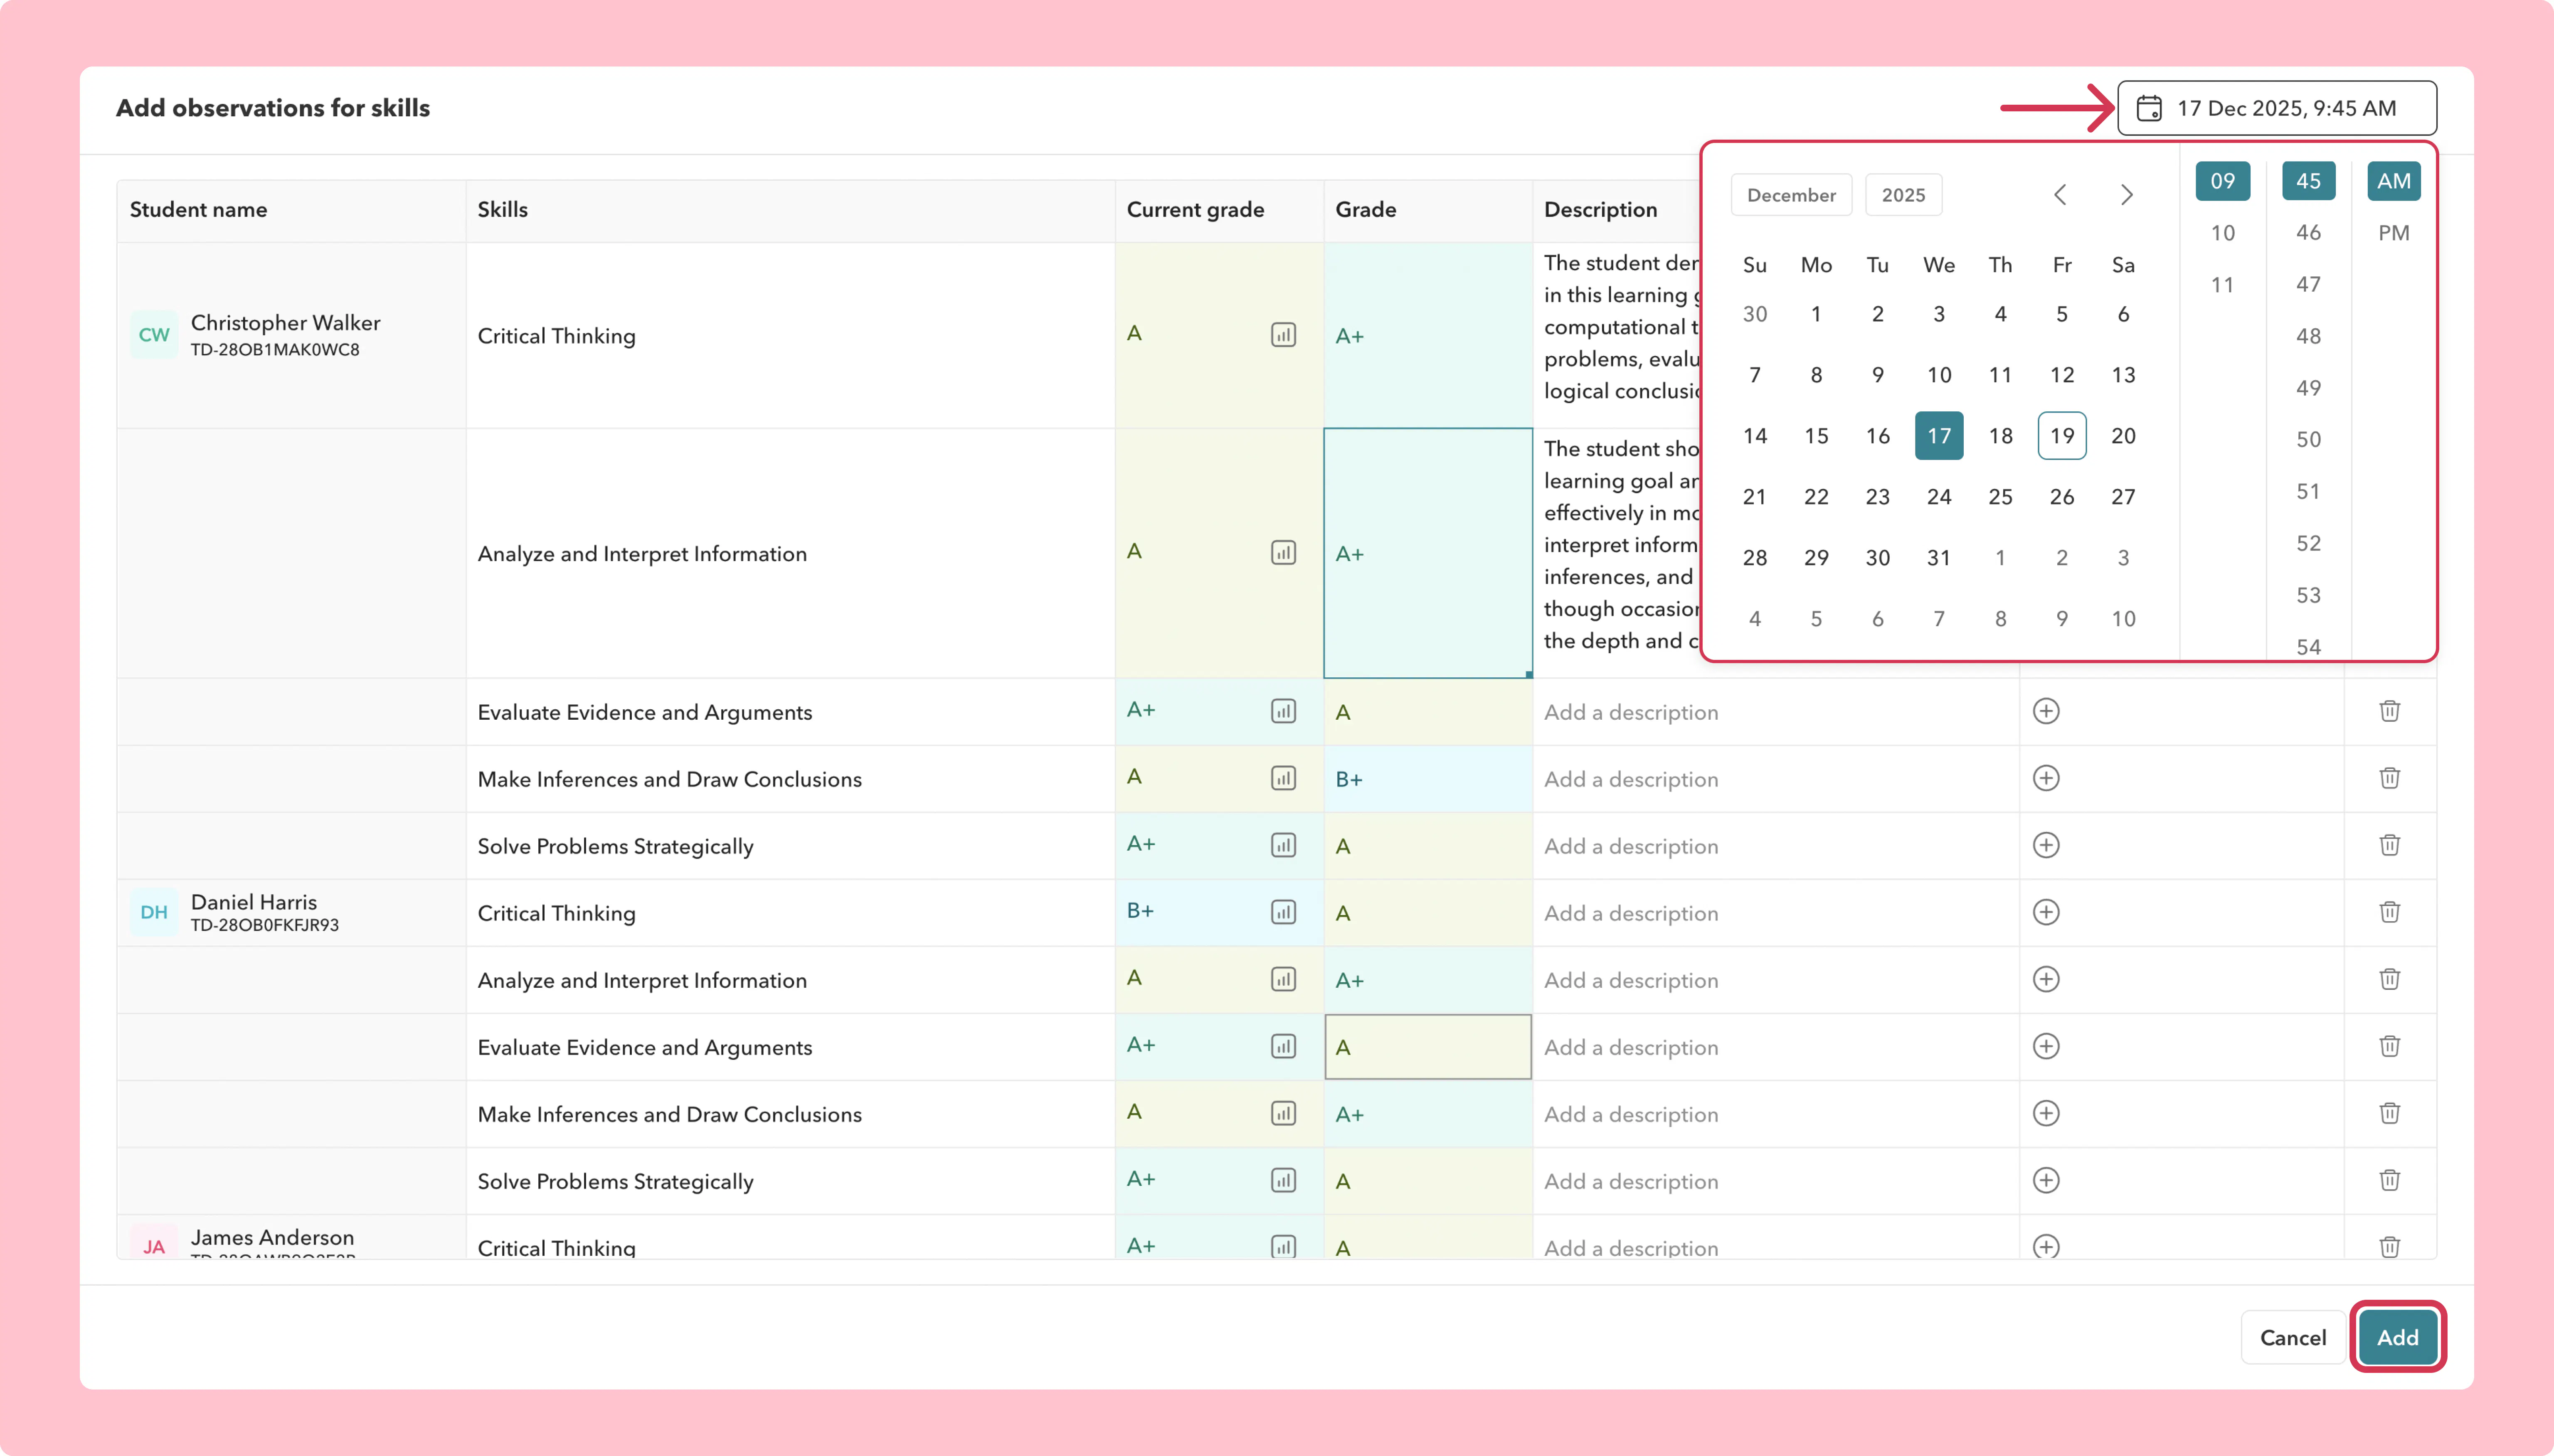Delete Christopher Walker's Solve Problems Strategically observation
This screenshot has height=1456, width=2554.
pos(2390,845)
